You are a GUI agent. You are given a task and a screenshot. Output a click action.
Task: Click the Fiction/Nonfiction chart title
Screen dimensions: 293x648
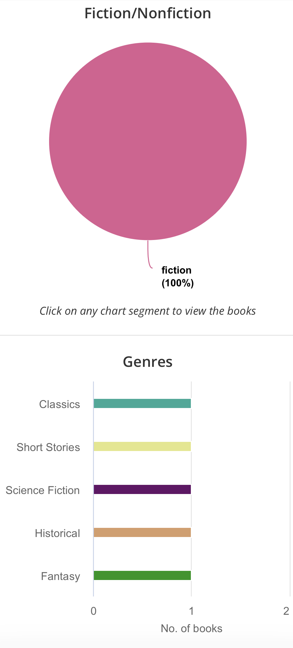point(148,13)
